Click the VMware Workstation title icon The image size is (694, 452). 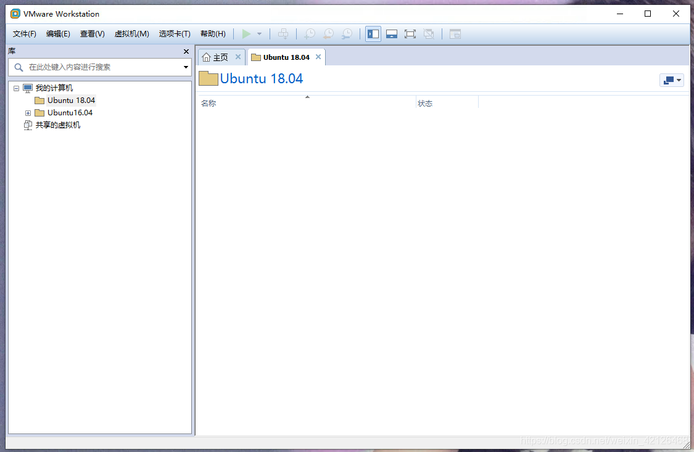15,14
